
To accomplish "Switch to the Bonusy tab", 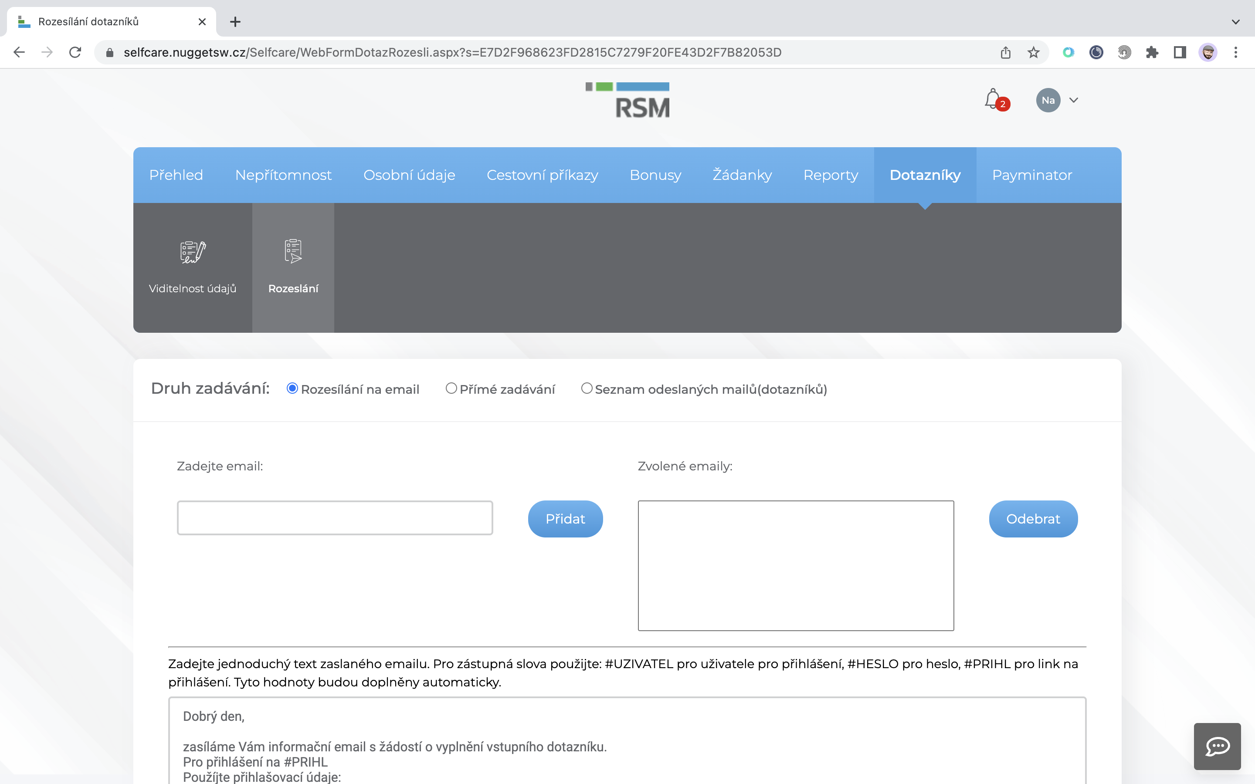I will coord(655,175).
